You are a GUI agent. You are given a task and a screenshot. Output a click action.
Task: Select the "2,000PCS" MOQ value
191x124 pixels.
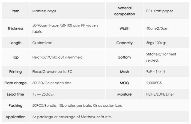[154, 83]
